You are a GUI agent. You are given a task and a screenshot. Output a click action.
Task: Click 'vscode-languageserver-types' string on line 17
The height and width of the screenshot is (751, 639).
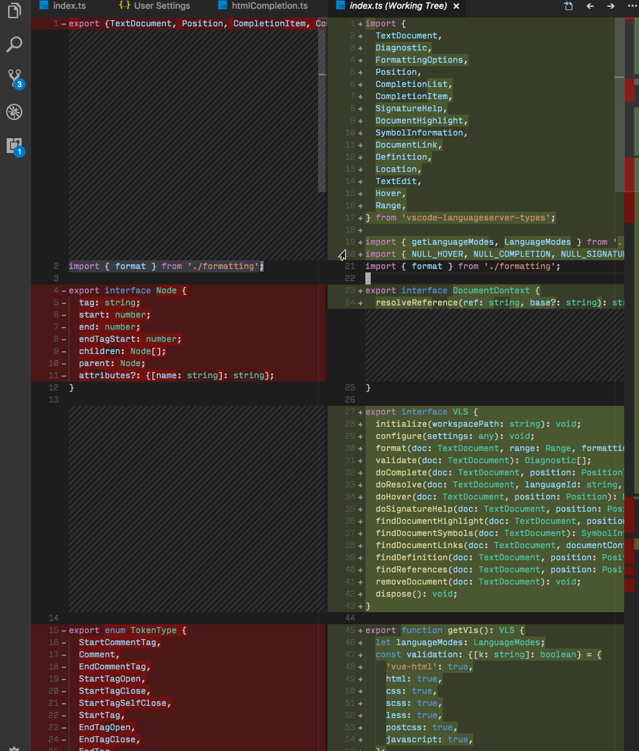pos(479,218)
